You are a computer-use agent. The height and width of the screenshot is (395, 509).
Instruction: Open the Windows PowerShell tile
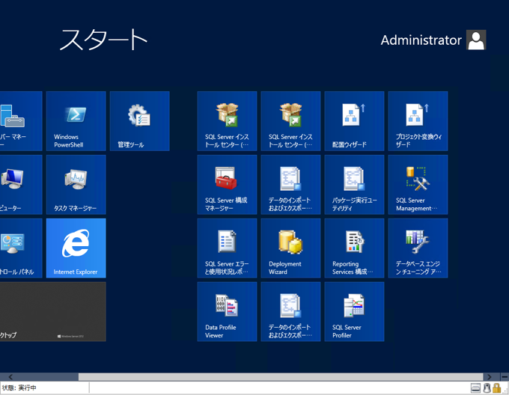(76, 121)
